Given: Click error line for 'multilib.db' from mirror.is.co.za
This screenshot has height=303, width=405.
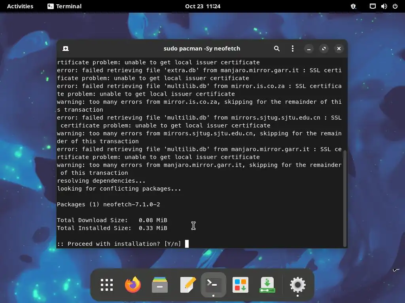Looking at the screenshot, I should click(199, 90).
